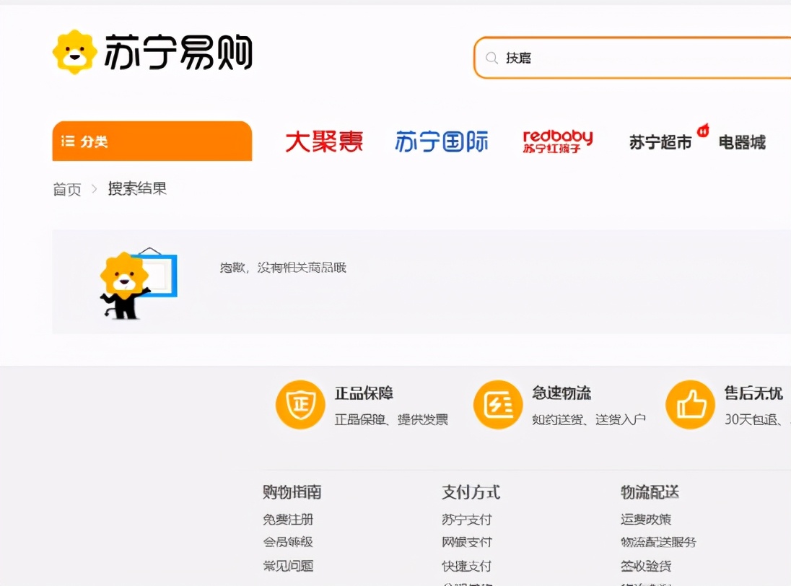Click the Suning lion mascot logo
791x586 pixels.
click(x=74, y=52)
